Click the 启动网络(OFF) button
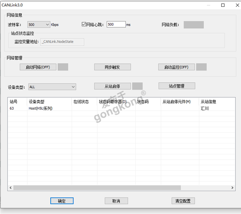This screenshot has width=241, height=214. [38, 67]
